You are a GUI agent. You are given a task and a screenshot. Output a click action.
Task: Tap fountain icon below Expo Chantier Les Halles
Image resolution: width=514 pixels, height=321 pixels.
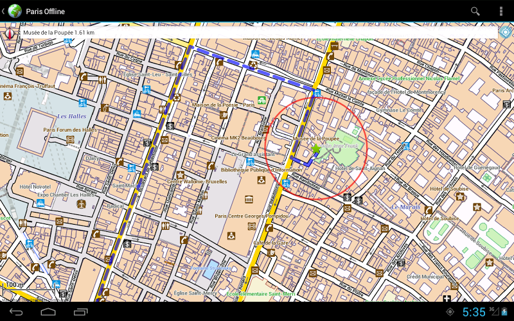click(81, 204)
